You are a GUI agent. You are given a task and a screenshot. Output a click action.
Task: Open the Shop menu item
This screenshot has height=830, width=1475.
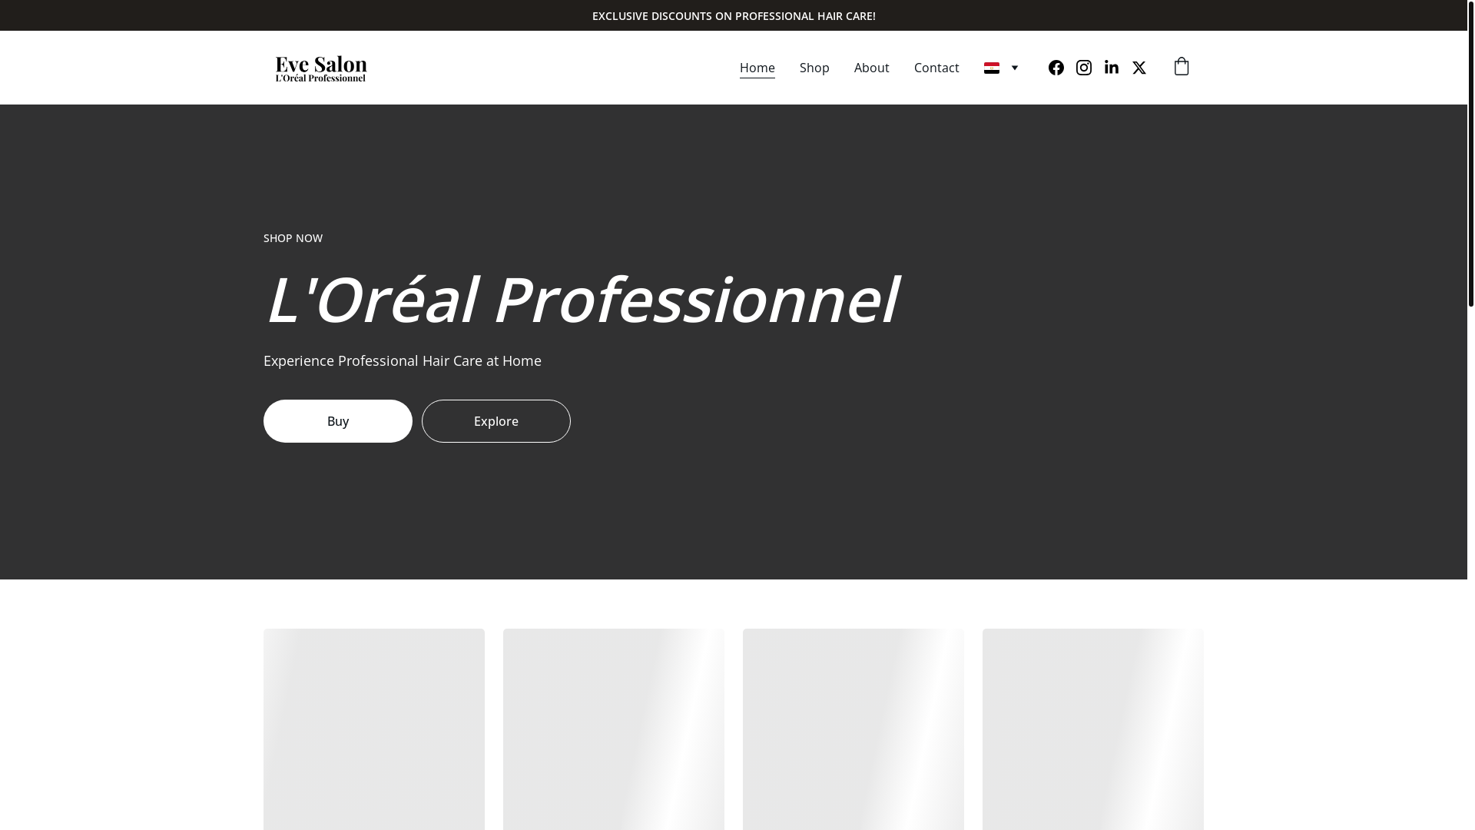814,68
